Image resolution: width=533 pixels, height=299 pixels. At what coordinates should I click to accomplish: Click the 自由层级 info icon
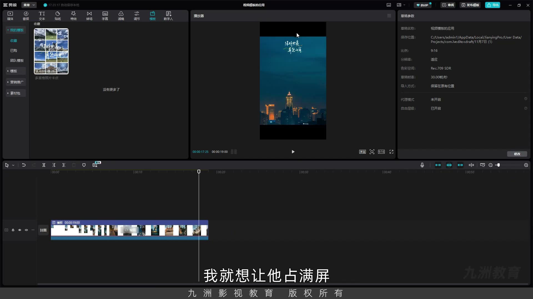coord(526,108)
